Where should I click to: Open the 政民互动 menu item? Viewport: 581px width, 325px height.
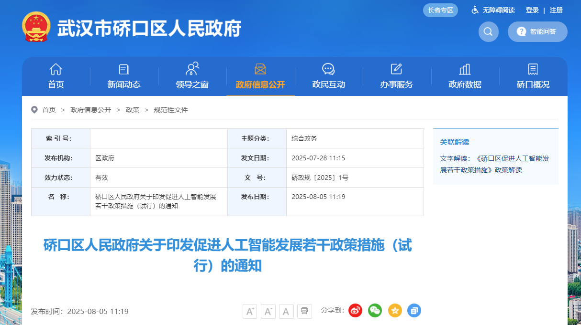coord(328,76)
